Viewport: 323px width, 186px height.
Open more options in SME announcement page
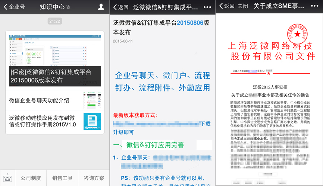[314, 6]
